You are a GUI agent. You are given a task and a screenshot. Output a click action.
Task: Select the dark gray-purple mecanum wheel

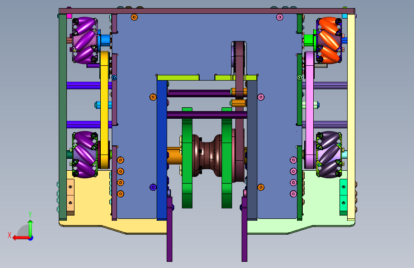pos(329,155)
